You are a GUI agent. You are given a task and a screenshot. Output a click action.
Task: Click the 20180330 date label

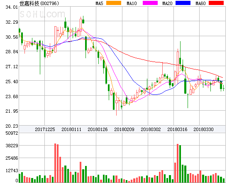pos(203,129)
